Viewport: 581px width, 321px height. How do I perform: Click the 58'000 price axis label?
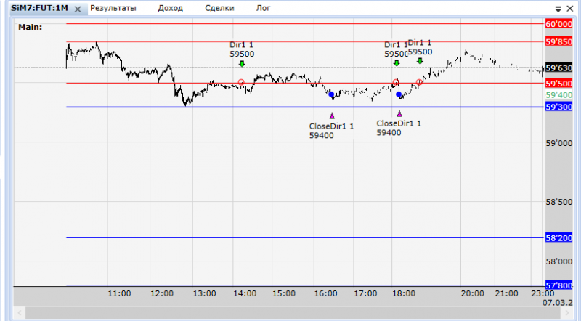click(558, 261)
